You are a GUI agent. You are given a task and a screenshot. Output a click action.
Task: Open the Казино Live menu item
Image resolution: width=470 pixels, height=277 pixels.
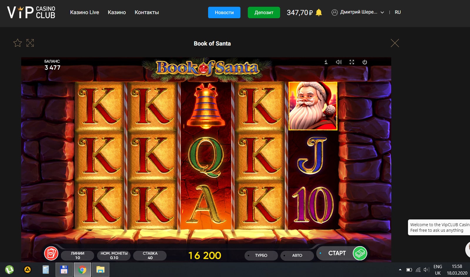85,12
